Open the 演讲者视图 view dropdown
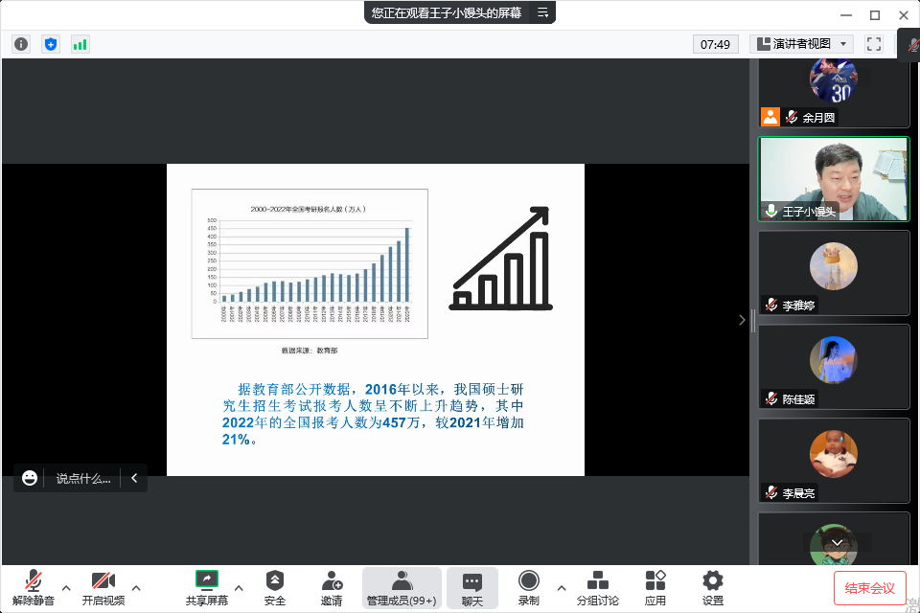The image size is (920, 613). coord(801,44)
